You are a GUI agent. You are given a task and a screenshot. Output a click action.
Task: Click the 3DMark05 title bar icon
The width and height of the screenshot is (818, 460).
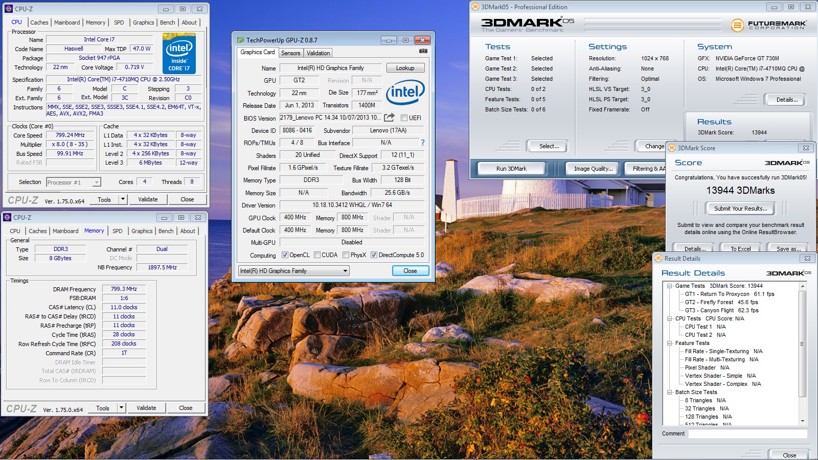[475, 7]
